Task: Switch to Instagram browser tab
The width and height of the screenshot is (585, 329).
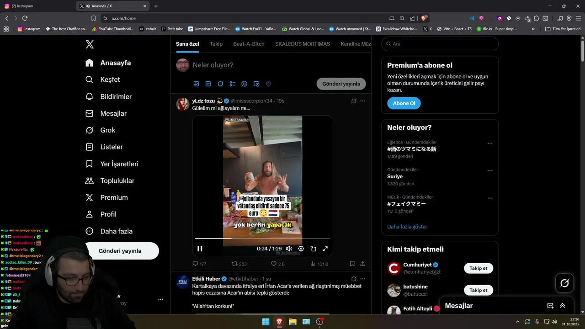Action: pyautogui.click(x=37, y=6)
